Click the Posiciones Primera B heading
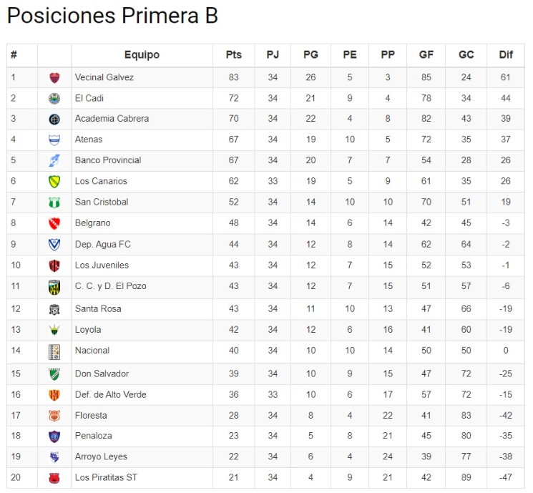This screenshot has width=533, height=493. tap(112, 16)
